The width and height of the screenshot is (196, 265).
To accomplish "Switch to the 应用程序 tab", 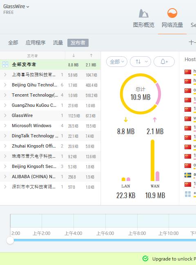I will tap(36, 42).
